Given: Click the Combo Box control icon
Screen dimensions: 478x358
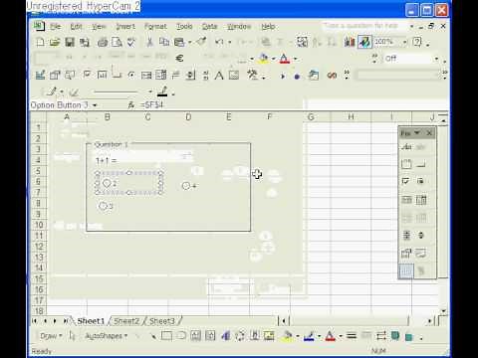Looking at the screenshot, I should (x=421, y=200).
